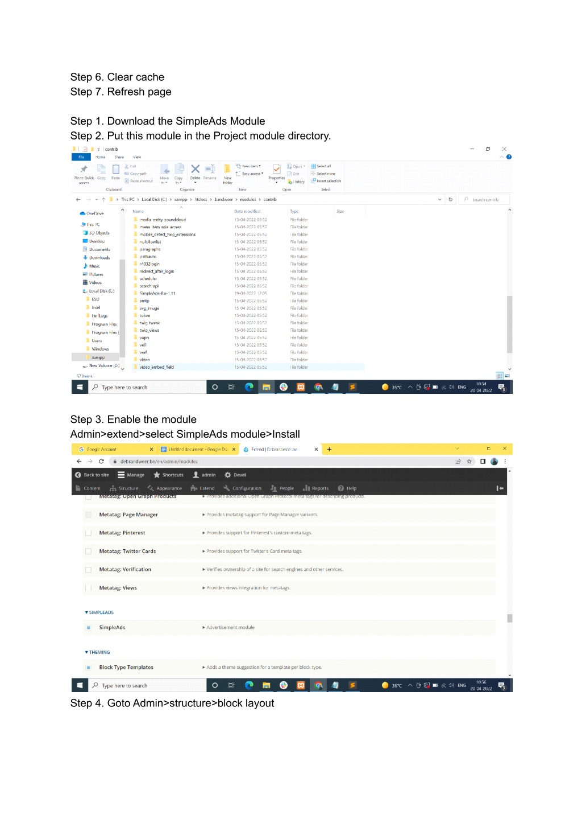Select the SimpleAds-8.x-1.11 folder
The image size is (582, 823).
157,293
